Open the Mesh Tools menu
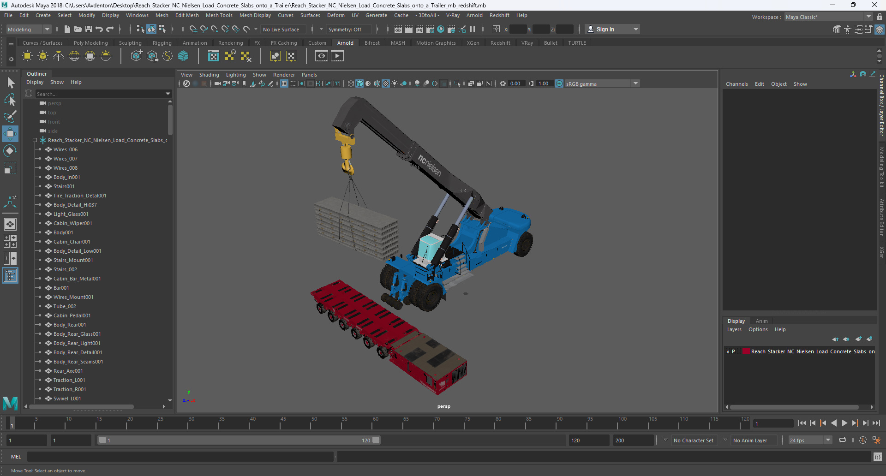 tap(219, 15)
